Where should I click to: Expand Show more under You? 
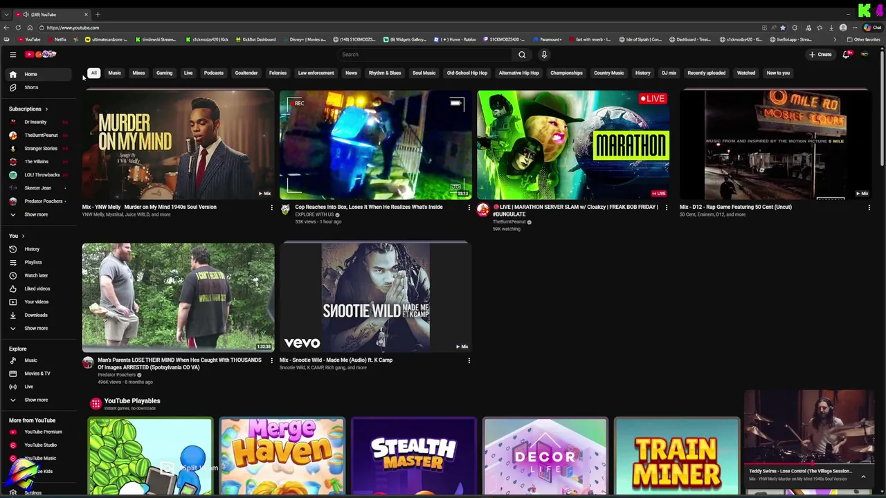(x=39, y=328)
